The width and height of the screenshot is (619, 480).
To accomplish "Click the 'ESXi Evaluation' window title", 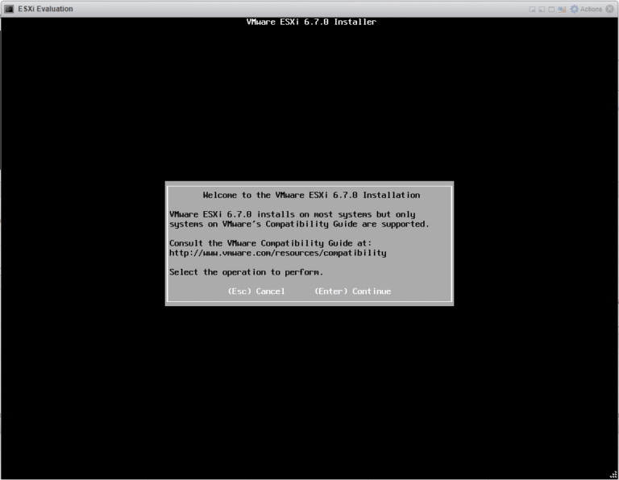I will pos(45,9).
